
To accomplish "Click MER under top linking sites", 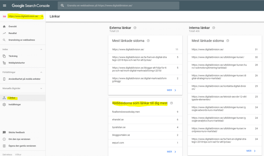I will pyautogui.click(x=171, y=152).
